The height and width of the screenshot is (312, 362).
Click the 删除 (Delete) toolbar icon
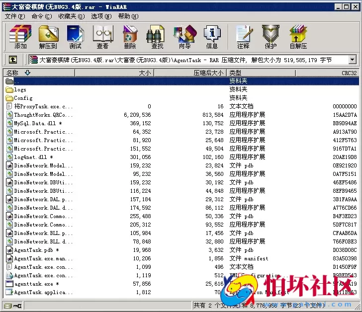click(130, 37)
